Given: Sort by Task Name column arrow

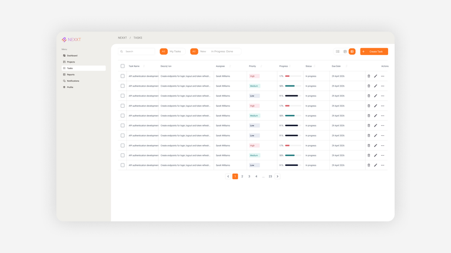Looking at the screenshot, I should click(x=144, y=66).
